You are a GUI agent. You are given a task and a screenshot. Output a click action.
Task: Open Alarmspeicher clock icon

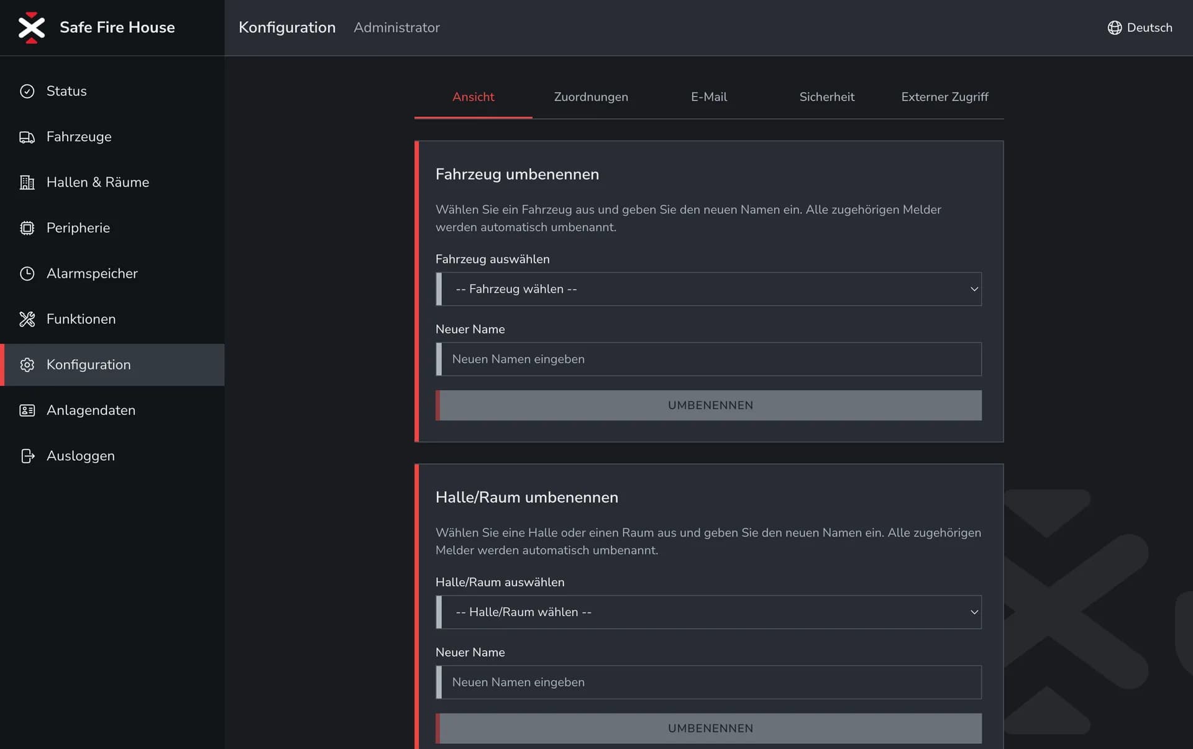27,273
